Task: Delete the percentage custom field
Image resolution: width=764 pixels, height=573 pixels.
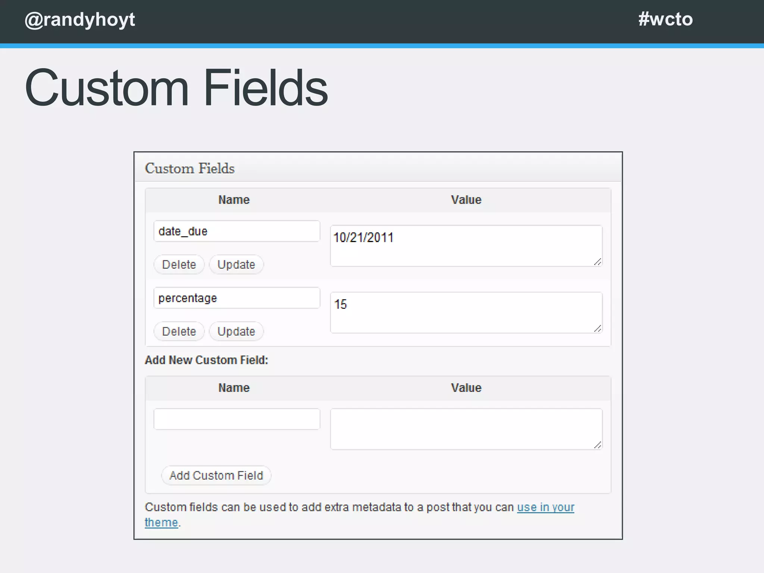Action: point(179,331)
